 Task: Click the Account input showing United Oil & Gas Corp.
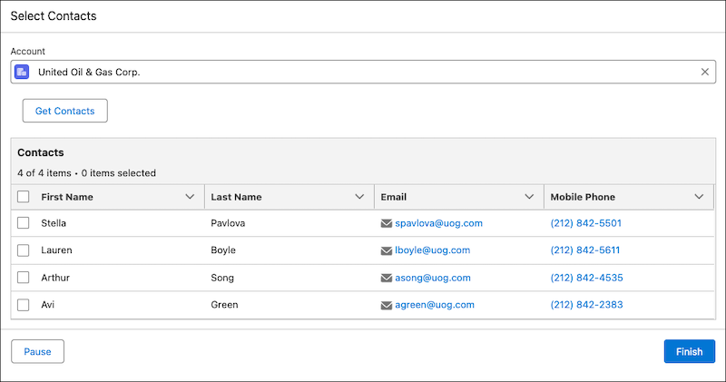point(363,72)
